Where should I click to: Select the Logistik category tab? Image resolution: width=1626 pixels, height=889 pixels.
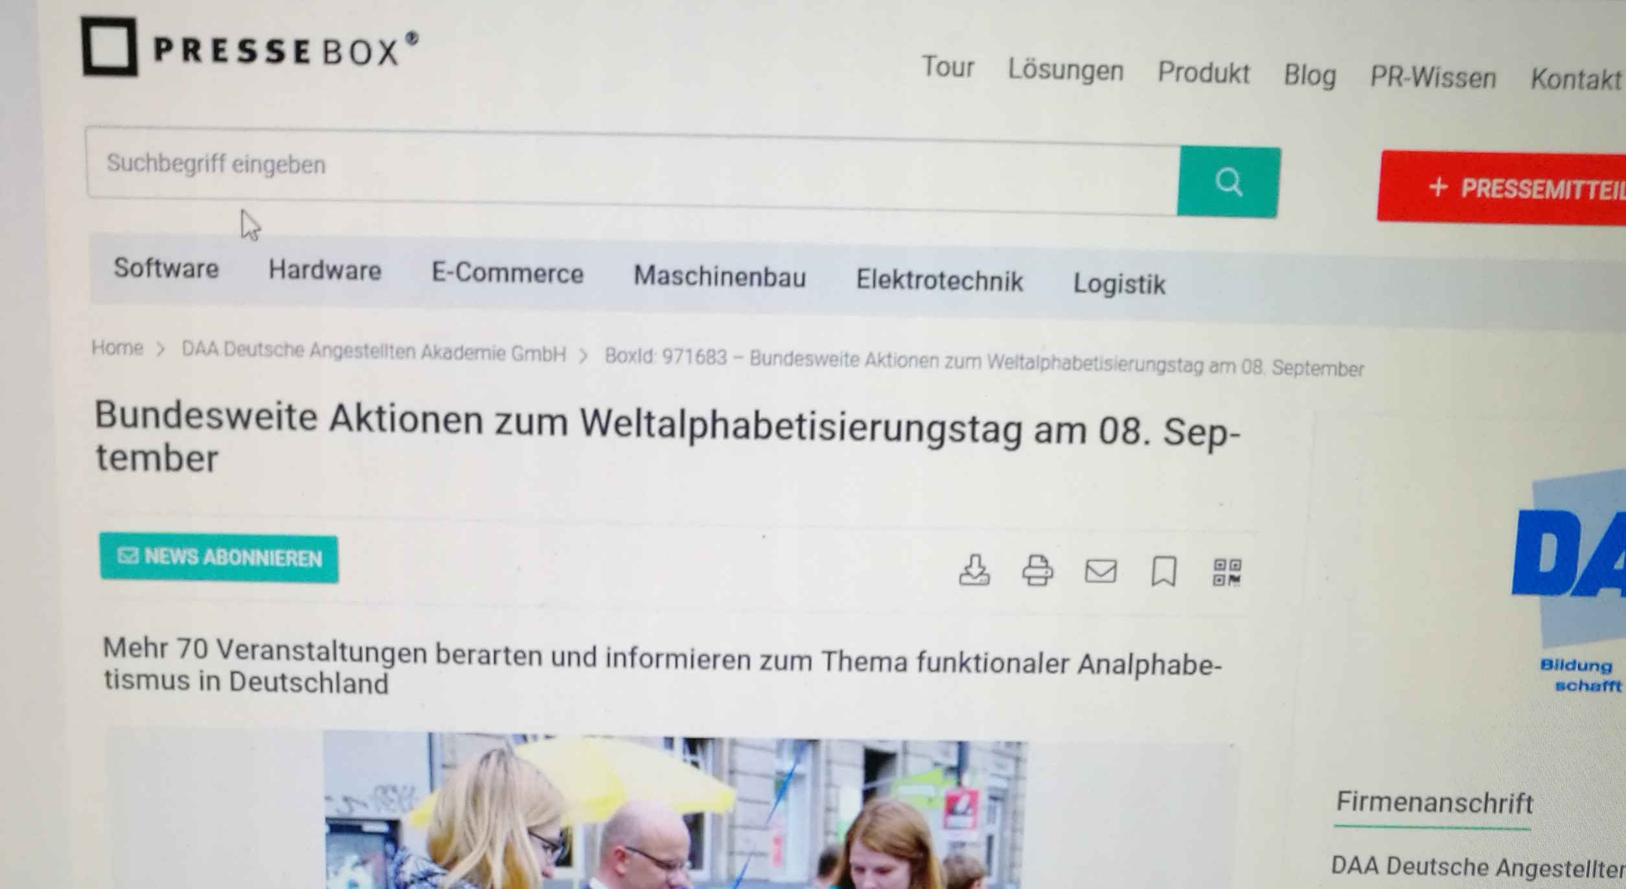point(1119,284)
